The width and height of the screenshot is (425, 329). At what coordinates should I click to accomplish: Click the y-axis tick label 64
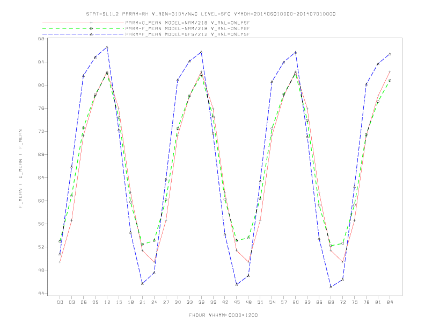tap(42, 177)
